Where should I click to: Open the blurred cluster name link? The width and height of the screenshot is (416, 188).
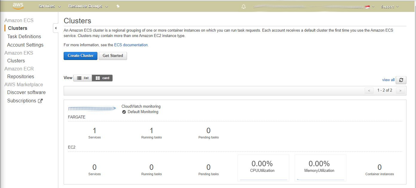point(92,108)
